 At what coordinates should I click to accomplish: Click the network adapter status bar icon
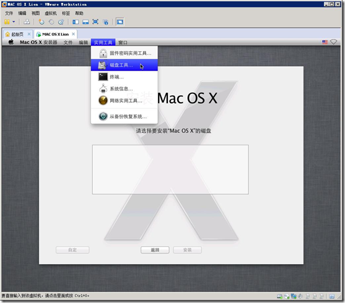(x=294, y=296)
